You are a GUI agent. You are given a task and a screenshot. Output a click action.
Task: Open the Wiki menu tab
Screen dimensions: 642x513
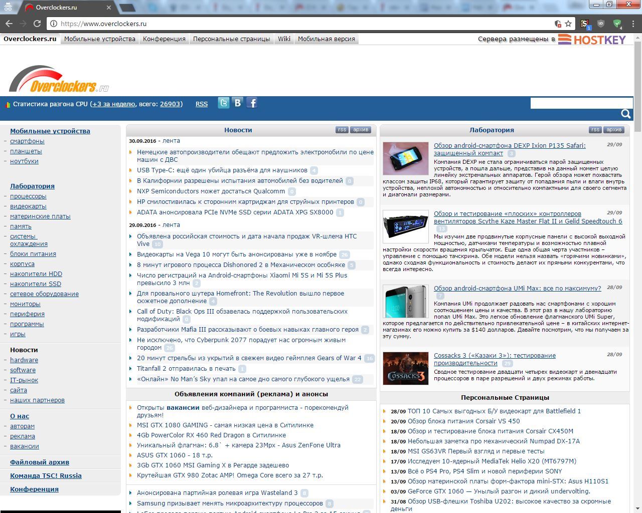(x=284, y=39)
